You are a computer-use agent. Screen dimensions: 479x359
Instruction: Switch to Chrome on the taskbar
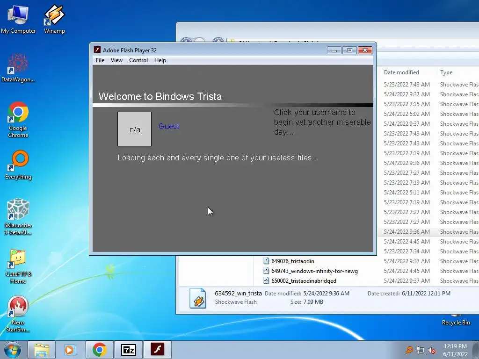click(99, 350)
